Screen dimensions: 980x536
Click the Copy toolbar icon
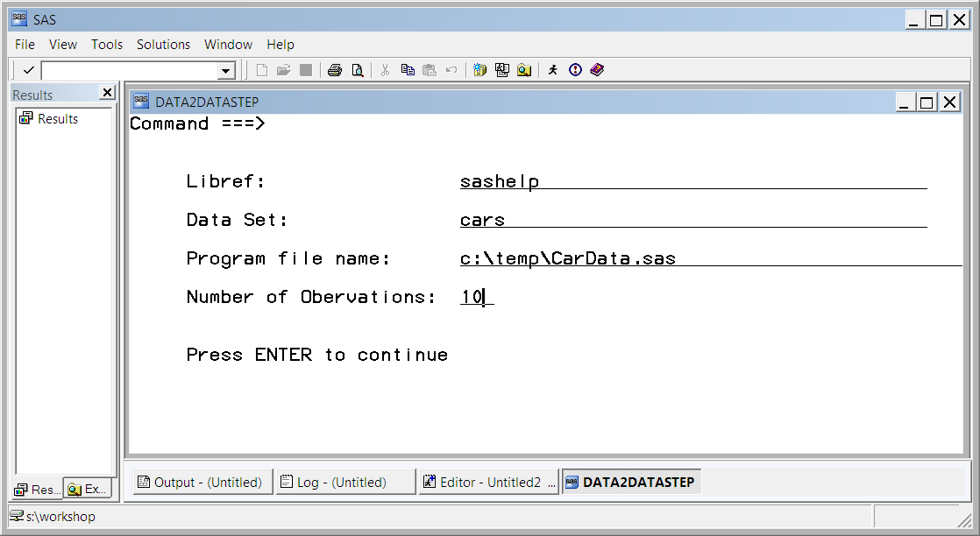pyautogui.click(x=408, y=70)
